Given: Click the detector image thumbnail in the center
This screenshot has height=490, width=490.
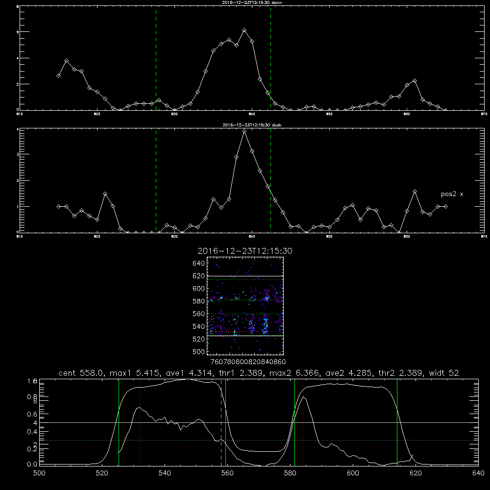Looking at the screenshot, I should tap(245, 306).
